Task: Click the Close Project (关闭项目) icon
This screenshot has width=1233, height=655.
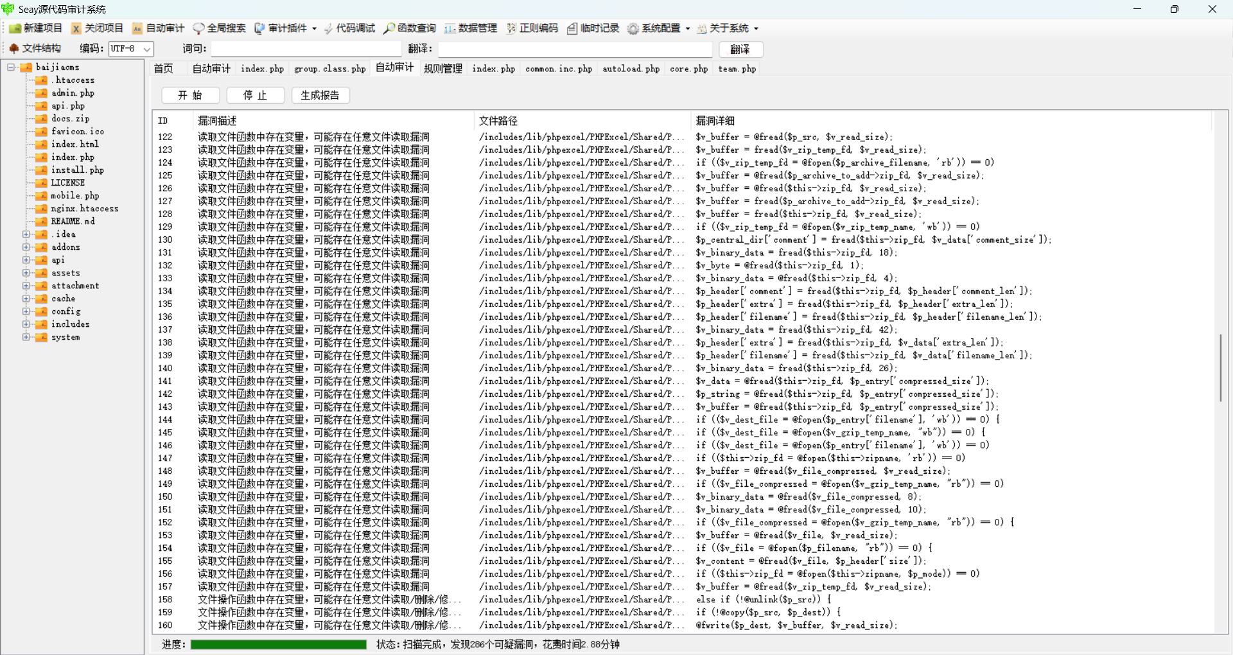Action: [x=97, y=28]
